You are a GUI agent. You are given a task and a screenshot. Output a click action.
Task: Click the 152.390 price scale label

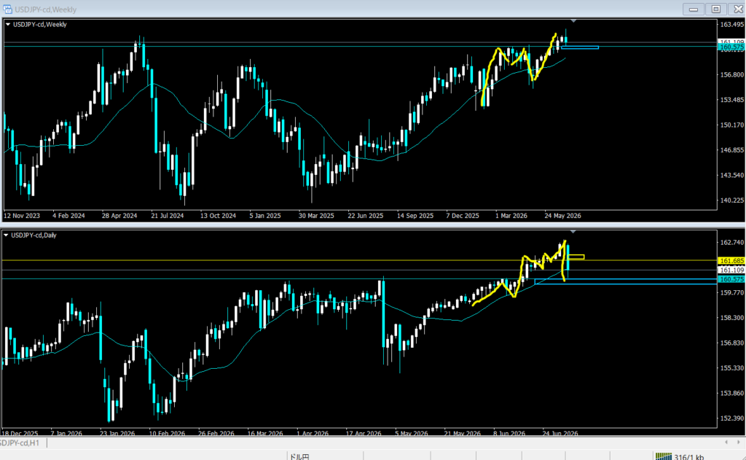(x=731, y=418)
